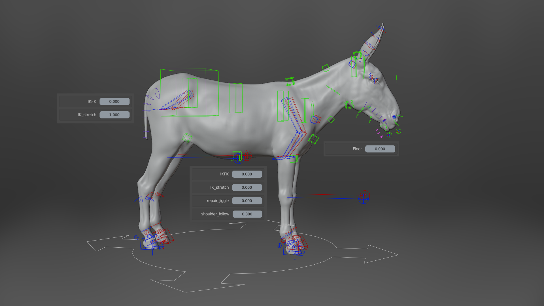Select the red belly circle control

pyautogui.click(x=246, y=156)
